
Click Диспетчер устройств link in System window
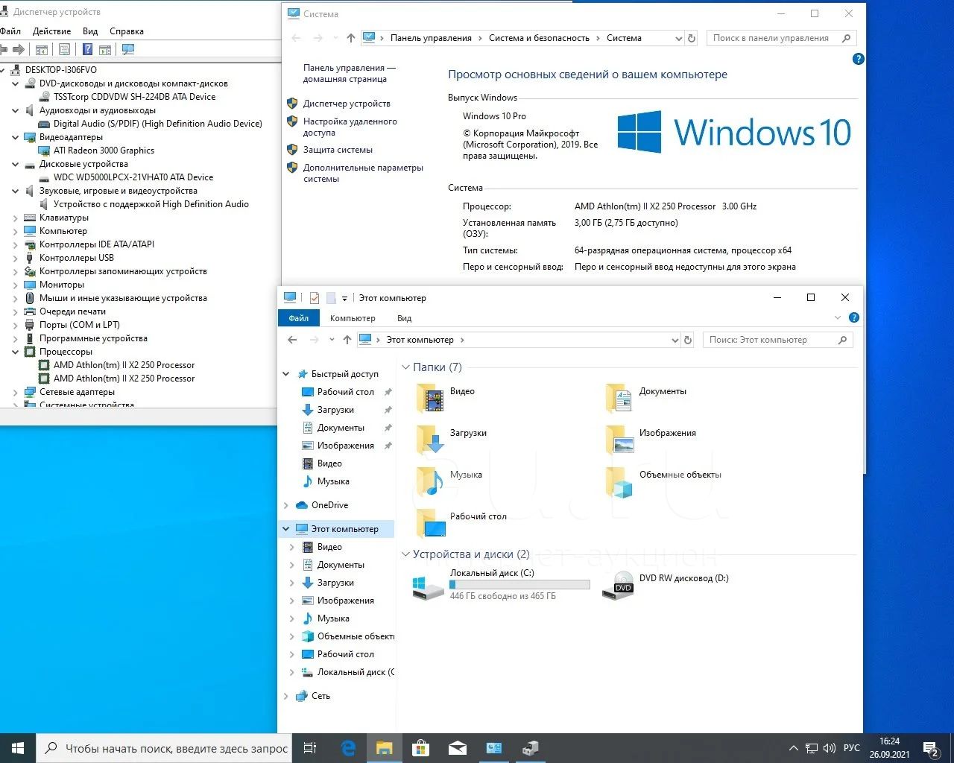click(x=347, y=104)
